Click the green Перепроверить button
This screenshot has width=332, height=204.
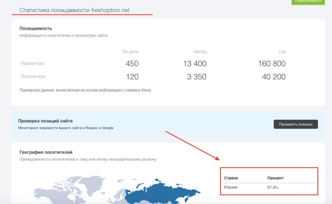coord(308,1)
